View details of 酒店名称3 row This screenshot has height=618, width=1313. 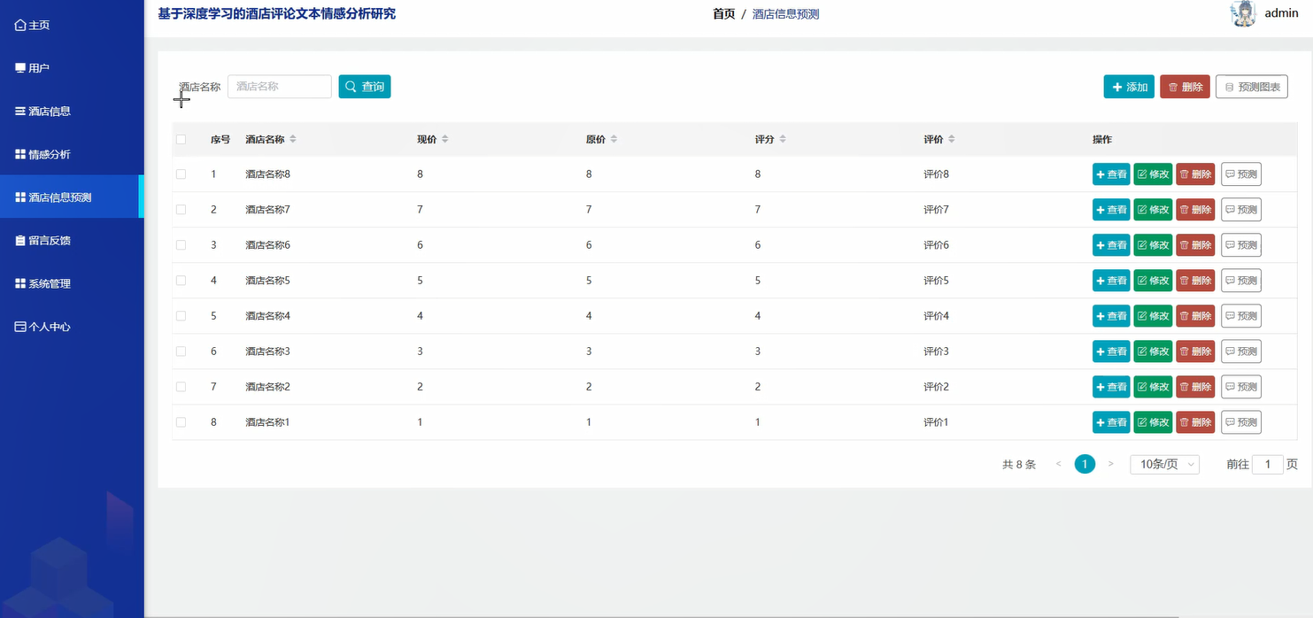tap(1111, 351)
